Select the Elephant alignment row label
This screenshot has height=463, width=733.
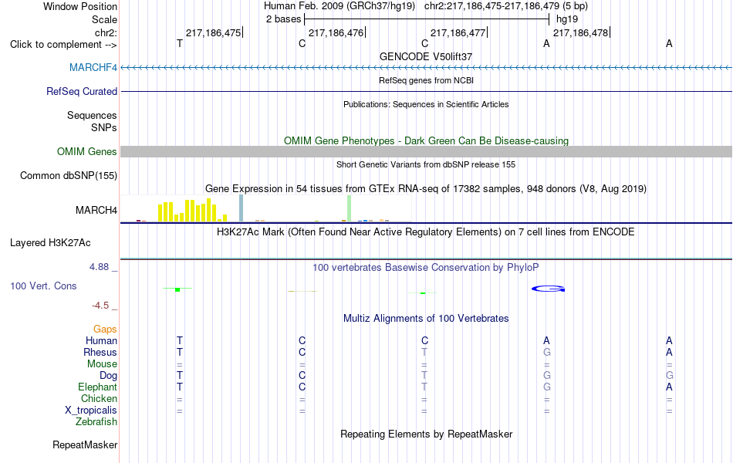98,387
